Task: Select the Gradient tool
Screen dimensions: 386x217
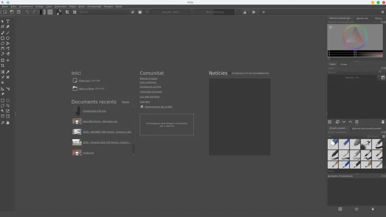Action: 3,72
